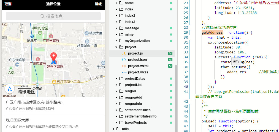Click 广州市政府 marker on map
279x132 pixels.
pos(38,59)
